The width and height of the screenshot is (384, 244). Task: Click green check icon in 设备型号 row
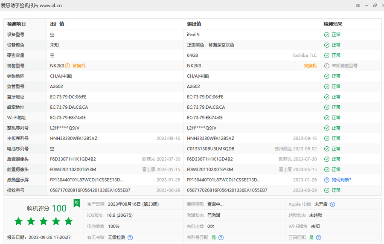(x=327, y=35)
